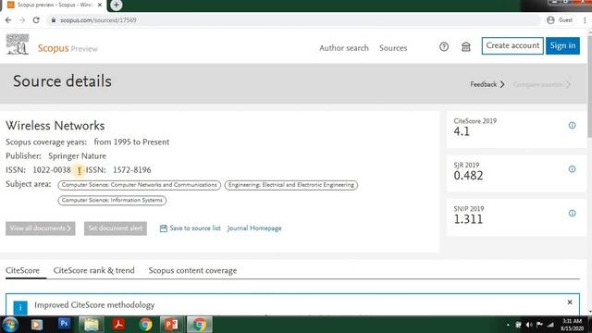Click the SJR value 0.482

[468, 176]
